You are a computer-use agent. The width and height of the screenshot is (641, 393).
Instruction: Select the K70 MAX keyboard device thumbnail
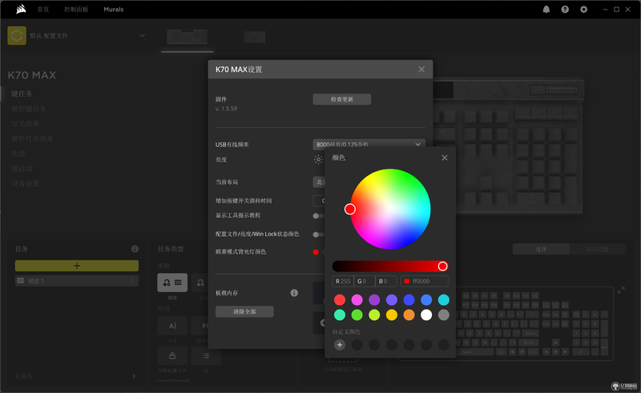(187, 37)
